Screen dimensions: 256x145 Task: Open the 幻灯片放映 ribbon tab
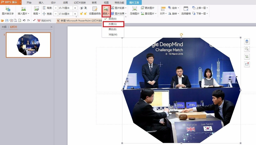pos(79,2)
